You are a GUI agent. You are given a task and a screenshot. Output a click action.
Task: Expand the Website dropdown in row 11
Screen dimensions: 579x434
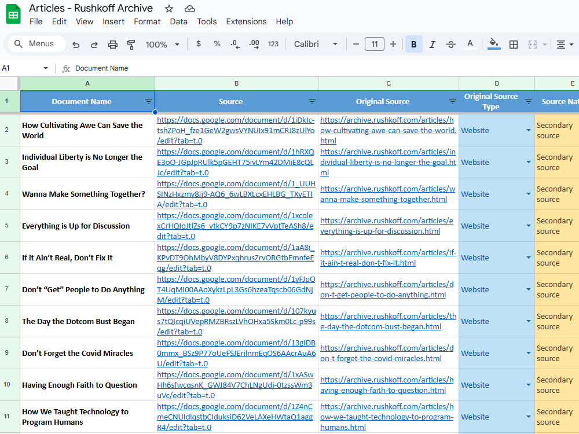click(529, 417)
